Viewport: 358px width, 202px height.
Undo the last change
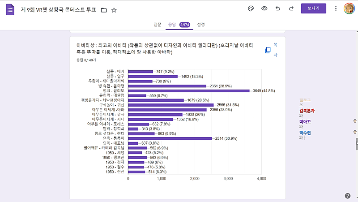(x=277, y=9)
